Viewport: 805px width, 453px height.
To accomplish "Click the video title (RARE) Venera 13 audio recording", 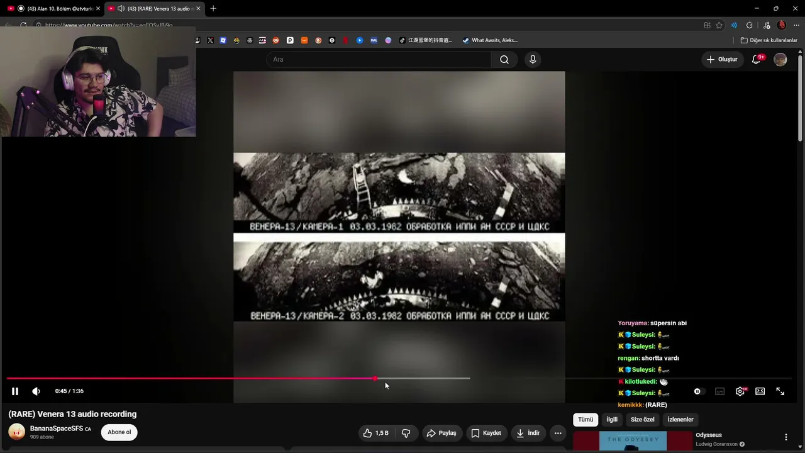I will [x=72, y=414].
